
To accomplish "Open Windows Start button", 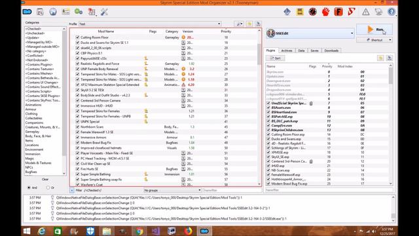I will pyautogui.click(x=27, y=231).
